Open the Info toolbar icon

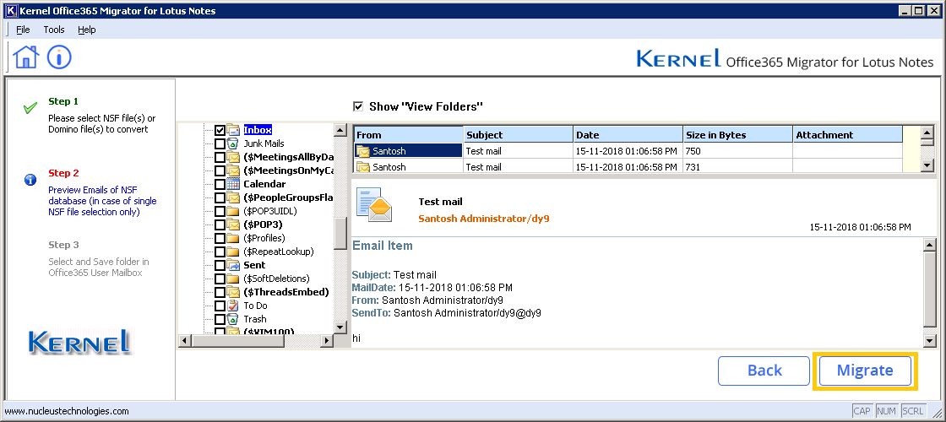point(59,57)
